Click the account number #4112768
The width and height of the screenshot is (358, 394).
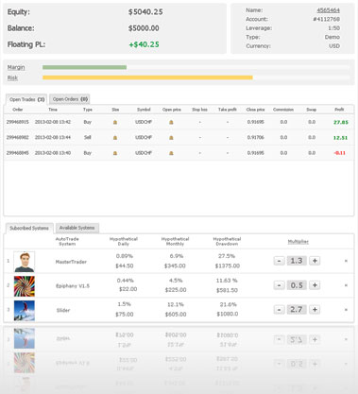click(327, 19)
